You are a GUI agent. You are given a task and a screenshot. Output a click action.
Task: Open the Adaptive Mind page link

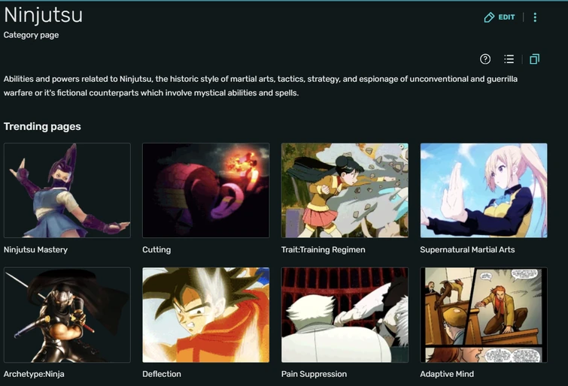point(447,374)
